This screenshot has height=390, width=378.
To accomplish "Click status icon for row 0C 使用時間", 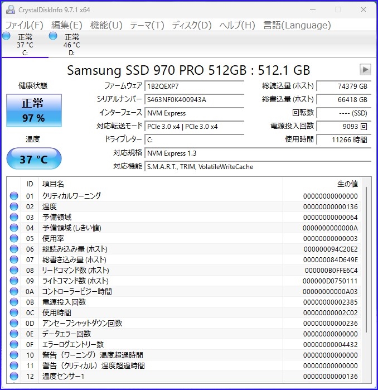I will tap(14, 312).
